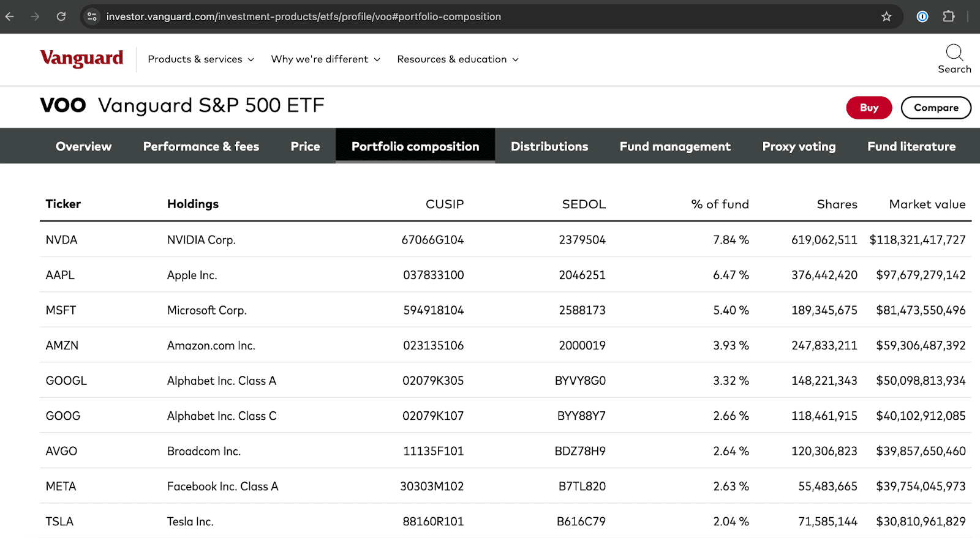Select market value $39,857,650,460
Screen dimensions: 980x538
pyautogui.click(x=921, y=451)
